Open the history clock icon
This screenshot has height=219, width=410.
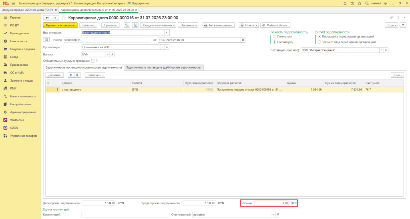point(352,3)
